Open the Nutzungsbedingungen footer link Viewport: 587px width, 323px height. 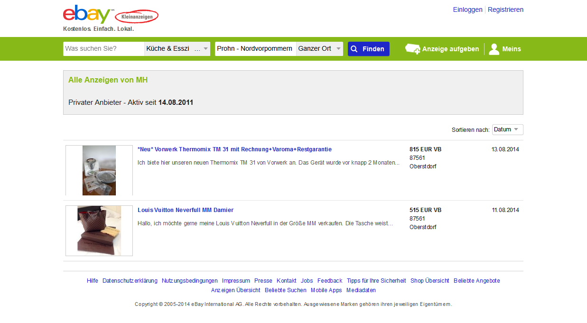(190, 281)
